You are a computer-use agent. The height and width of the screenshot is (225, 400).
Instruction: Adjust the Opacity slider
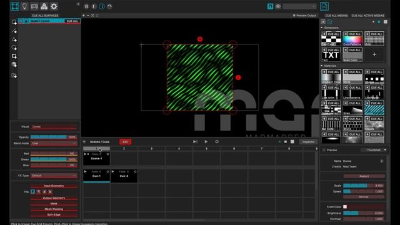point(54,137)
